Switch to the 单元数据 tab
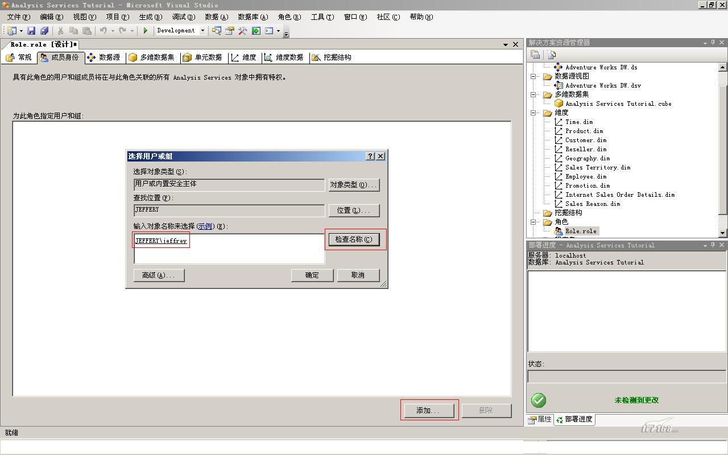Screen dimensions: 728x455 [202, 57]
